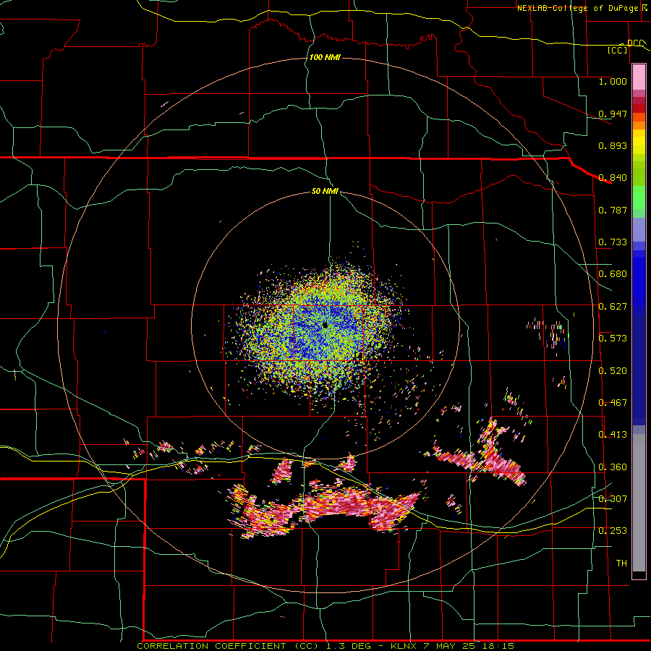This screenshot has height=651, width=651.
Task: Pick the periwinkle color bar segment
Action: 639,229
